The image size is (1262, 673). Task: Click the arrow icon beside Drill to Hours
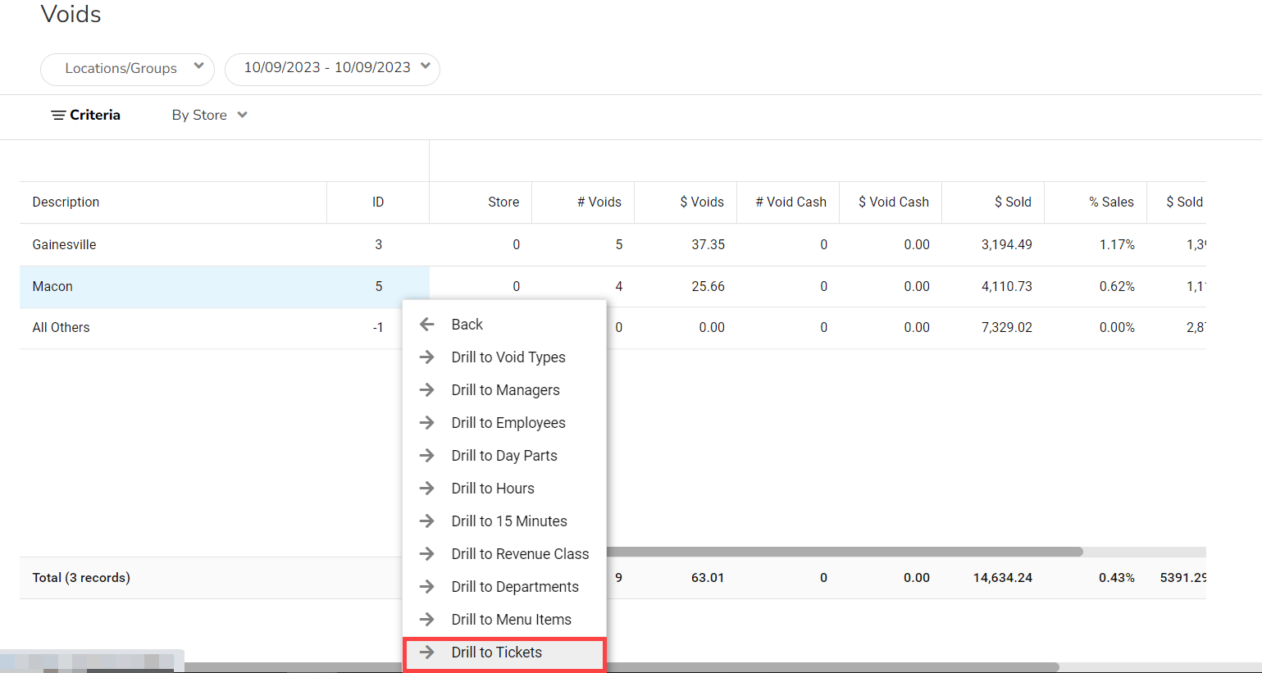click(x=426, y=489)
